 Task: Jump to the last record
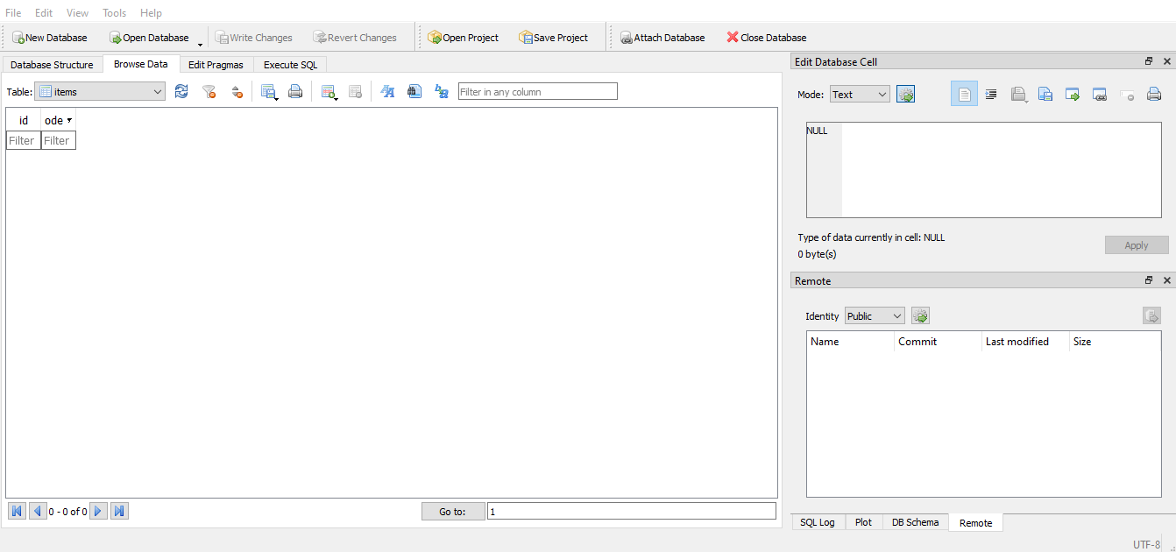click(x=119, y=511)
